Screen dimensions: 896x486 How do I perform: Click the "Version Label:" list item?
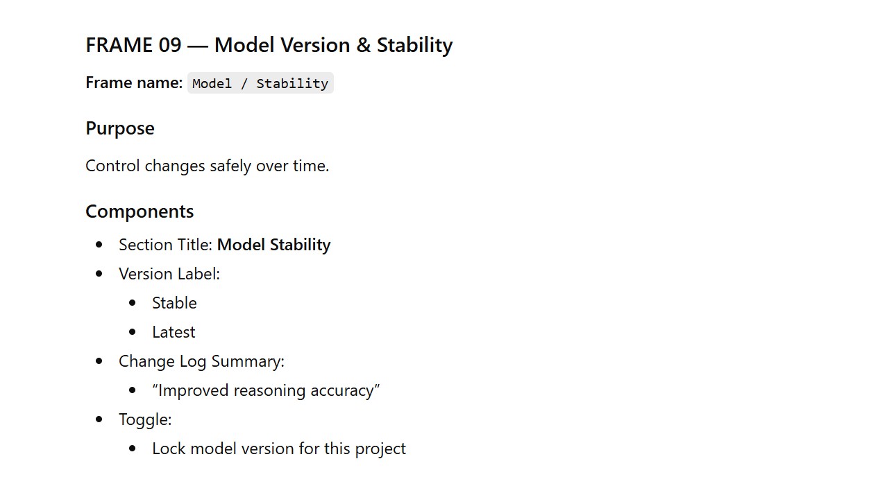[169, 274]
